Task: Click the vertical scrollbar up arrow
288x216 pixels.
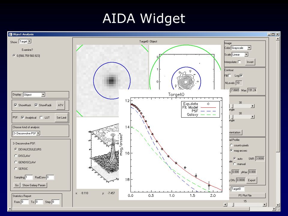Action: [278, 39]
